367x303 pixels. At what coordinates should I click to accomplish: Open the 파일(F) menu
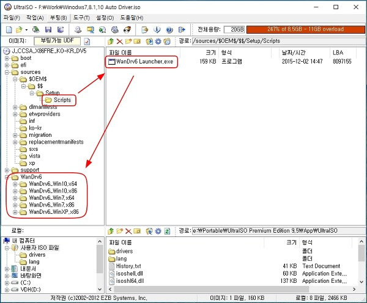coord(12,18)
